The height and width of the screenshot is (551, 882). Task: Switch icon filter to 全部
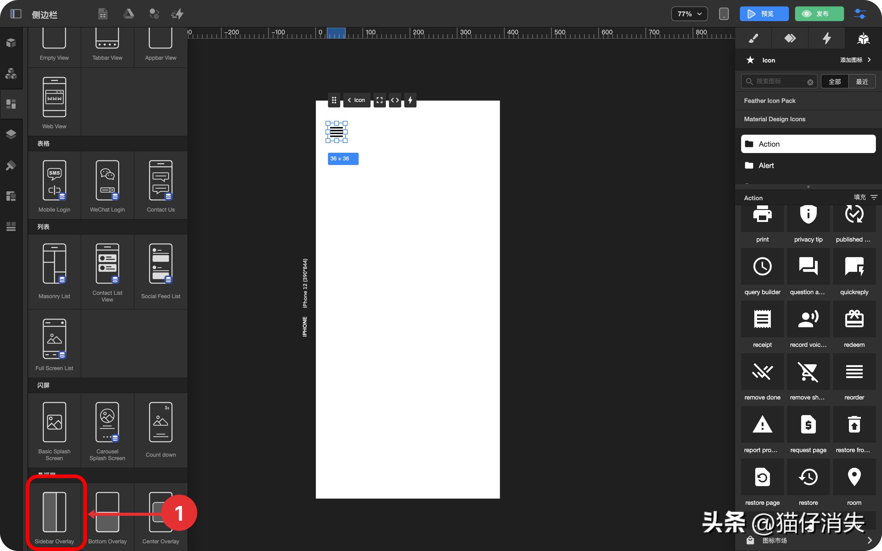(834, 82)
